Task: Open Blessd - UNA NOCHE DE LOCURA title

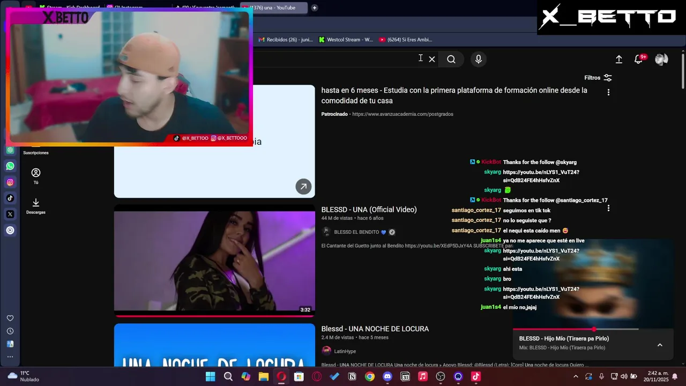Action: tap(375, 329)
